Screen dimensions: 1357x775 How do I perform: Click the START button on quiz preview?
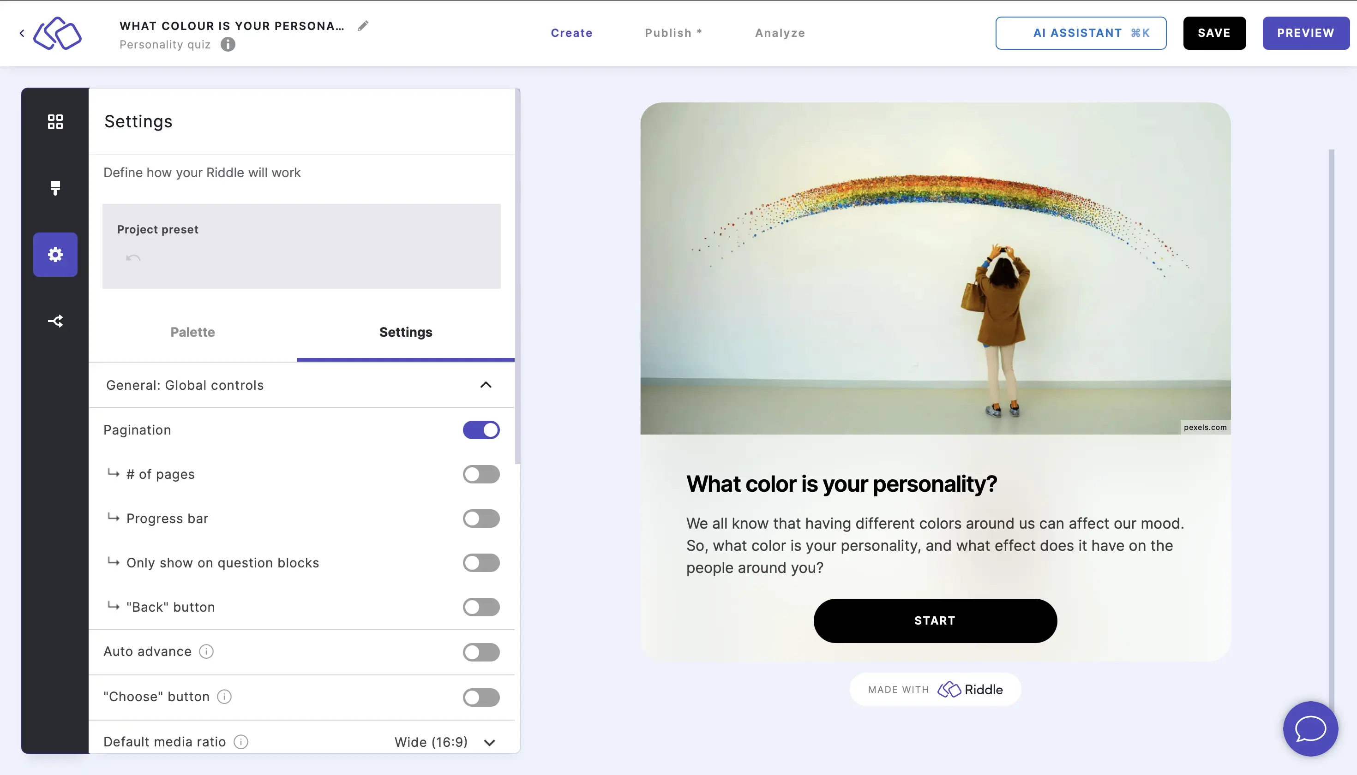(x=935, y=620)
